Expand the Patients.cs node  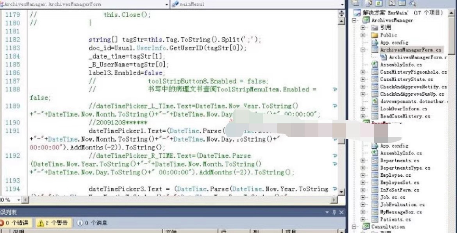click(x=363, y=219)
